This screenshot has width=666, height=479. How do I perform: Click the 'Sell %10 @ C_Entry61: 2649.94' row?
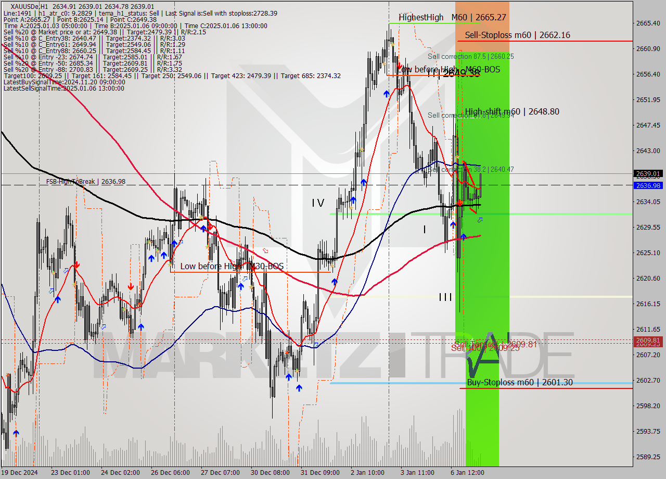94,44
